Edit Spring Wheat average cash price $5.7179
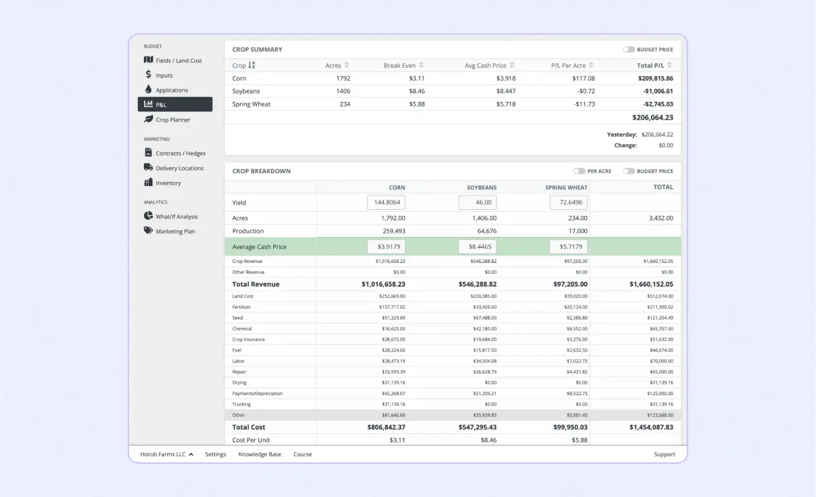This screenshot has width=816, height=497. 569,246
